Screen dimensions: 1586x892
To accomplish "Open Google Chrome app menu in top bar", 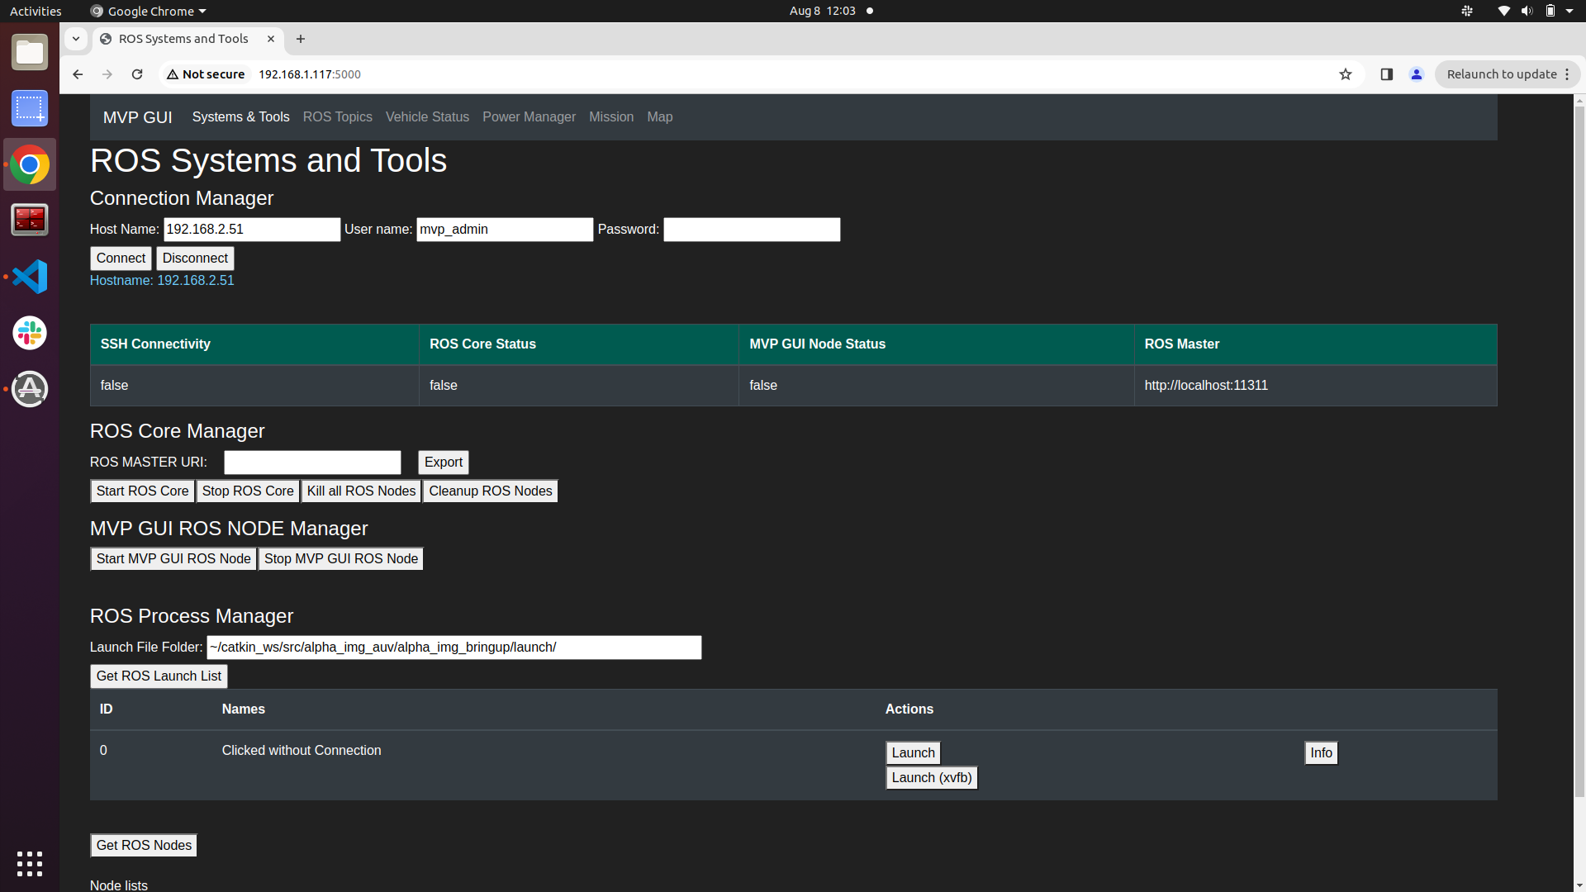I will pos(149,11).
